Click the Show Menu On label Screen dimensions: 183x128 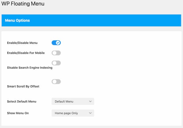[x=18, y=113]
